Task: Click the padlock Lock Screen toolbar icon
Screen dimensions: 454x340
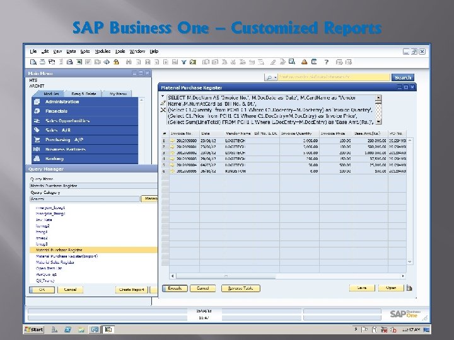Action: (116, 62)
